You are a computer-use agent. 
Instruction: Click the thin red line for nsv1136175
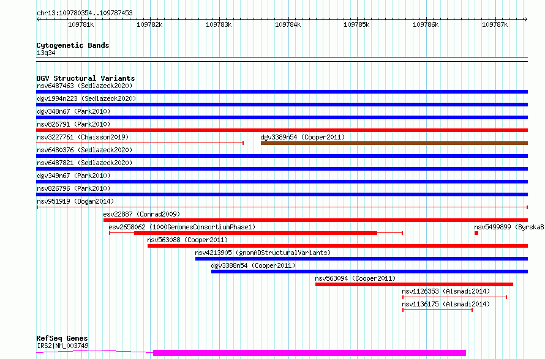(x=438, y=310)
